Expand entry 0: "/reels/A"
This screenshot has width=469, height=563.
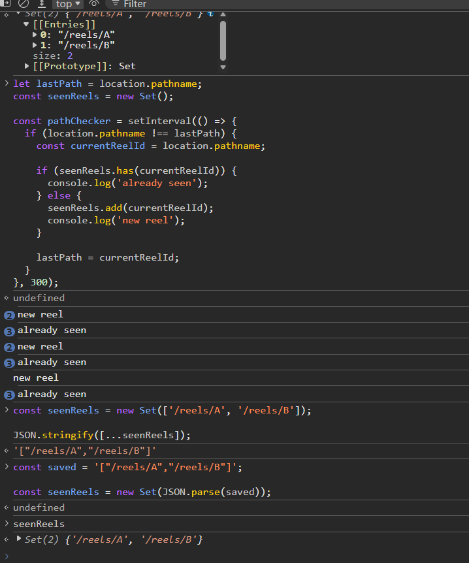[x=35, y=35]
